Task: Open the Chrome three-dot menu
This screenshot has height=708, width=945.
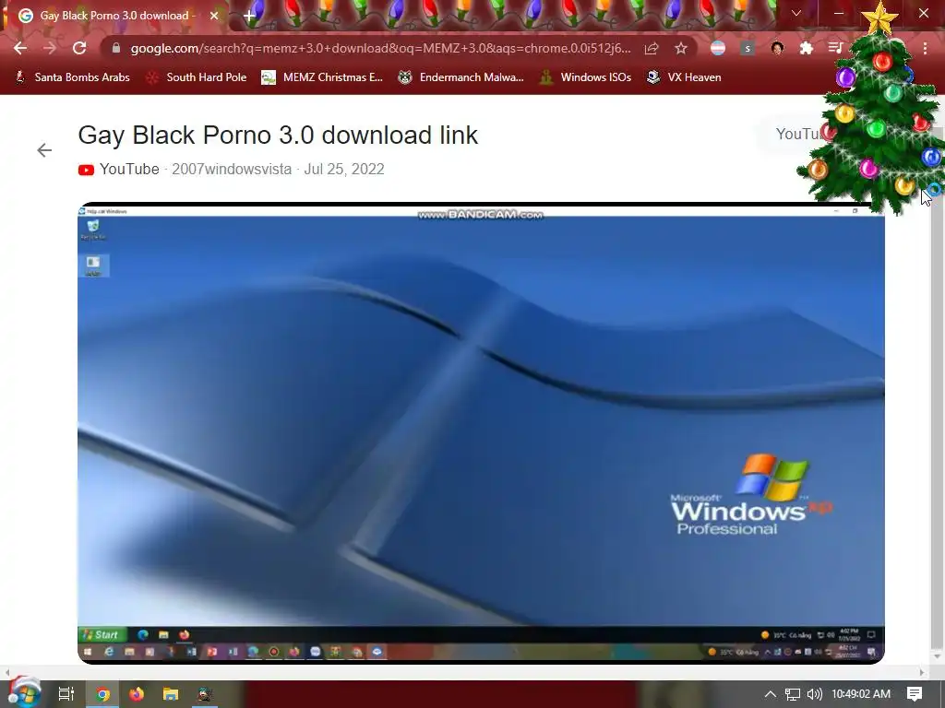Action: (x=925, y=48)
